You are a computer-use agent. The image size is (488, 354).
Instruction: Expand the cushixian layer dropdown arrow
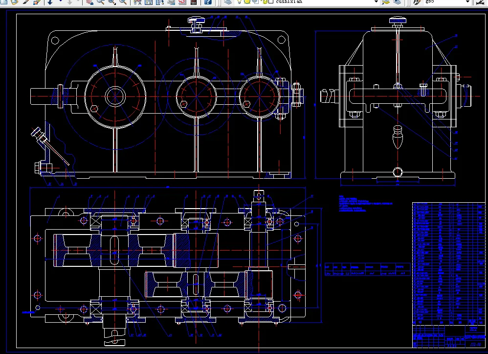tap(376, 1)
